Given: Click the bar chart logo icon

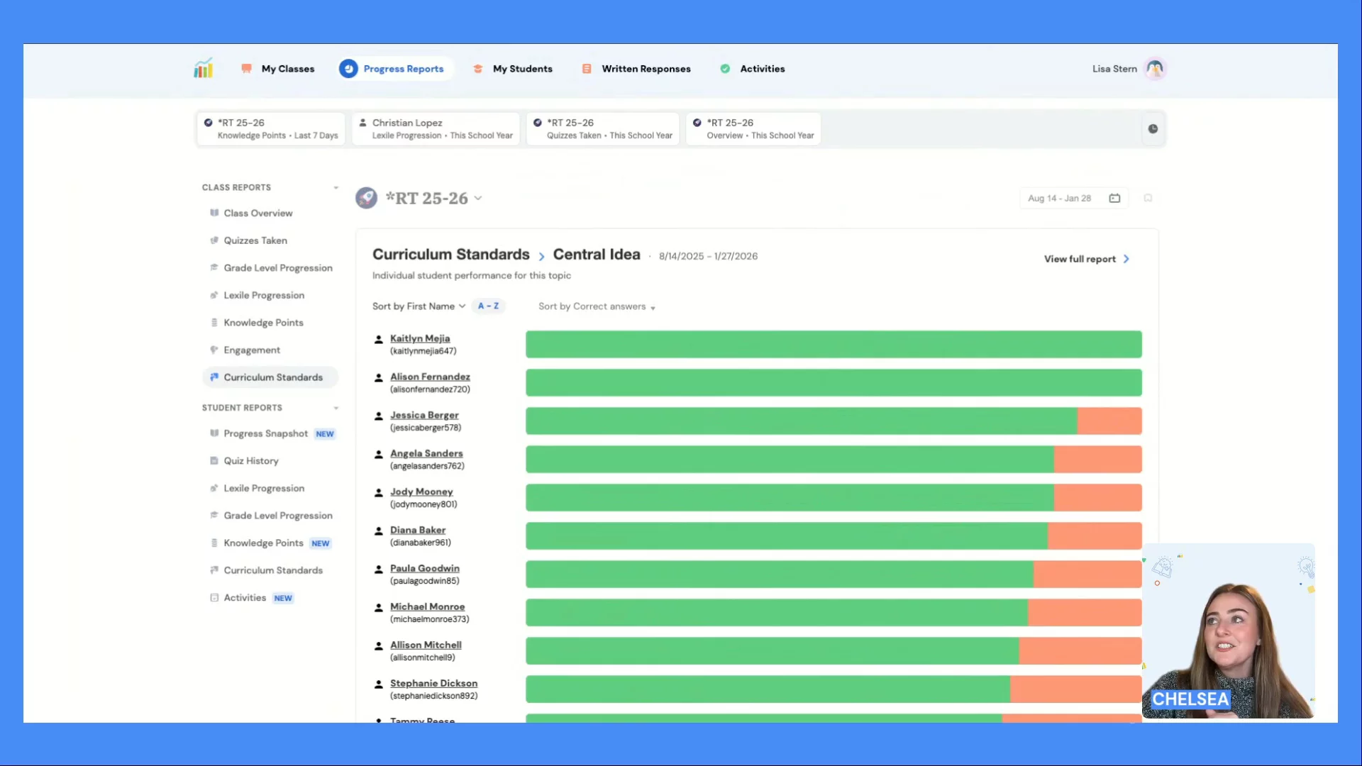Looking at the screenshot, I should [203, 68].
